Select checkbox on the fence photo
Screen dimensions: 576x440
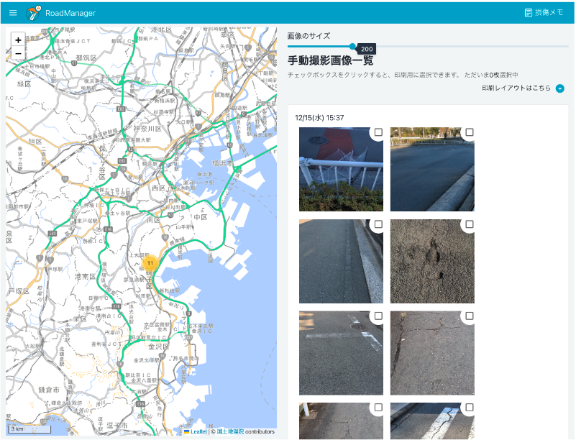pos(378,132)
